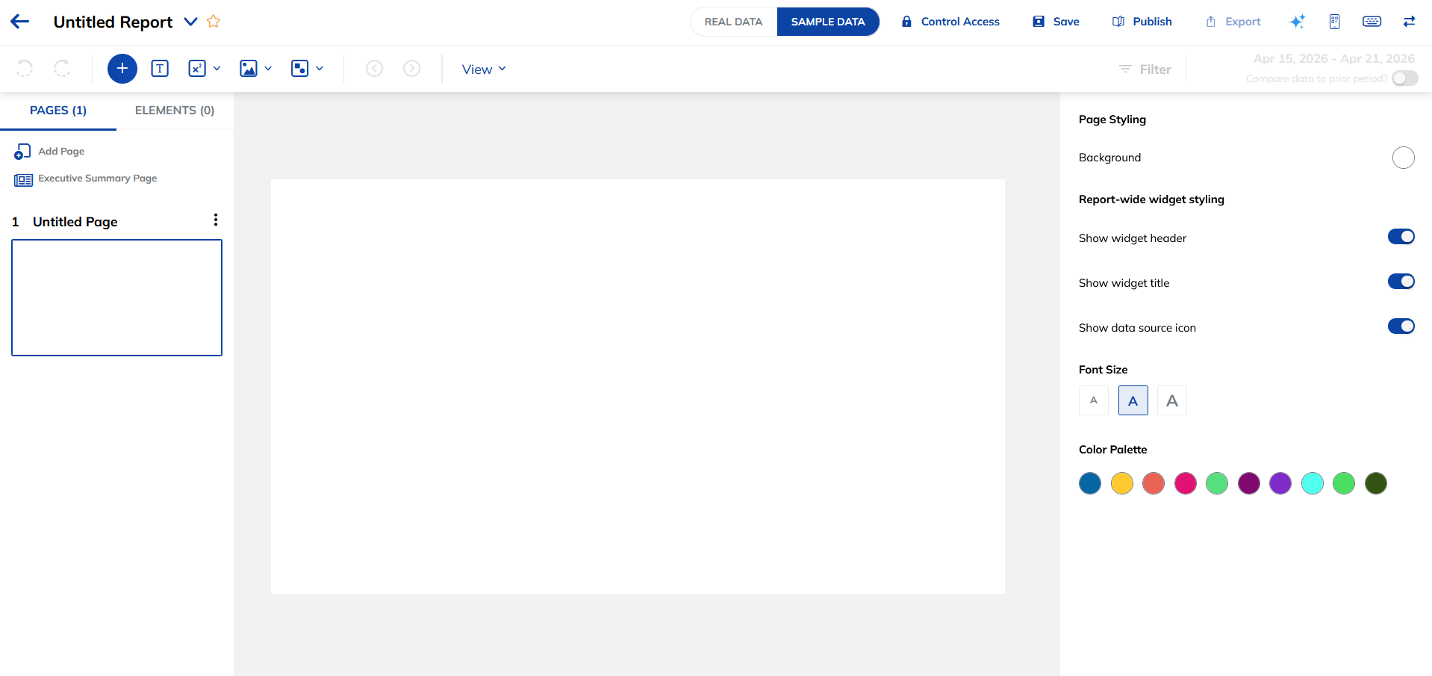The image size is (1432, 676).
Task: Click the Add Page label
Action: click(61, 152)
